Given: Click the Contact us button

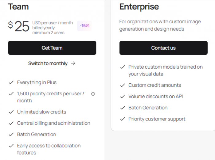Looking at the screenshot, I should [163, 48].
